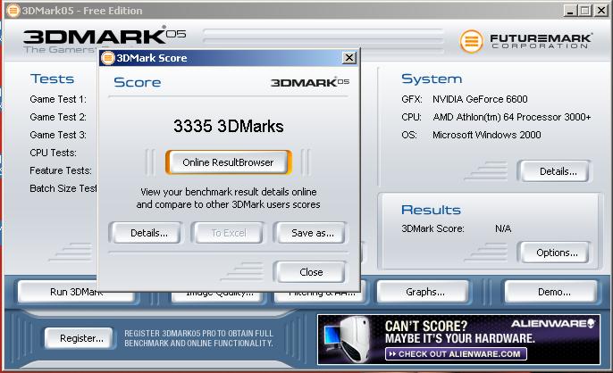The width and height of the screenshot is (613, 373).
Task: Close the 3DMark05 main window
Action: [600, 11]
